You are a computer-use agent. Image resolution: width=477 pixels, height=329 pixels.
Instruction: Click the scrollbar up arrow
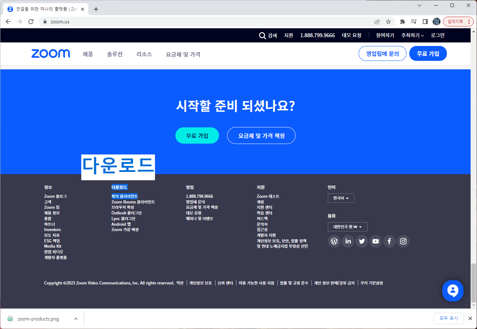pos(473,31)
